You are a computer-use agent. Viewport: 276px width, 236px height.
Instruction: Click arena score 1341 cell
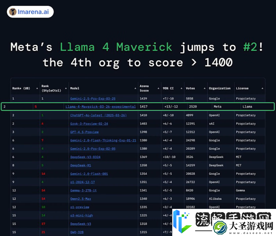point(143,190)
